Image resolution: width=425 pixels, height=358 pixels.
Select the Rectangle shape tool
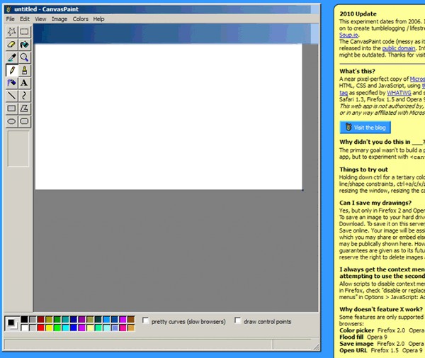click(x=11, y=108)
